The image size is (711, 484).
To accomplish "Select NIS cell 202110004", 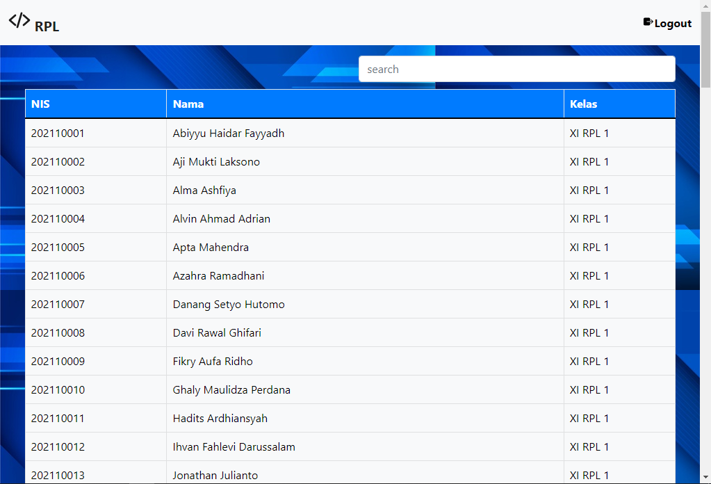I will [58, 219].
